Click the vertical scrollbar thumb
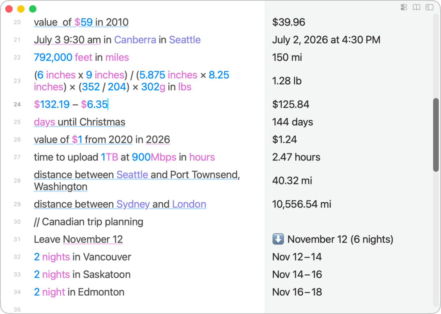Viewport: 441px width, 314px height. coord(436,135)
